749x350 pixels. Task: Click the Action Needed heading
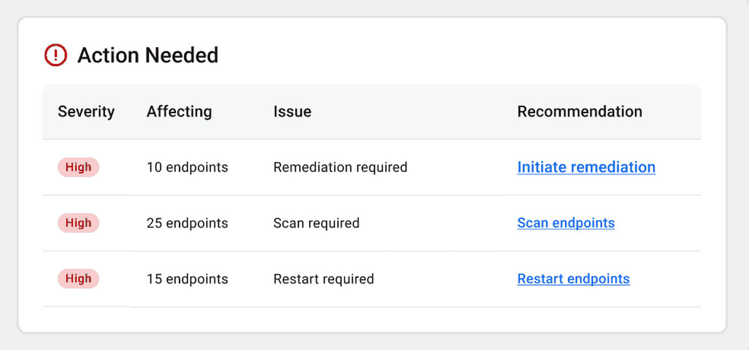[x=147, y=55]
